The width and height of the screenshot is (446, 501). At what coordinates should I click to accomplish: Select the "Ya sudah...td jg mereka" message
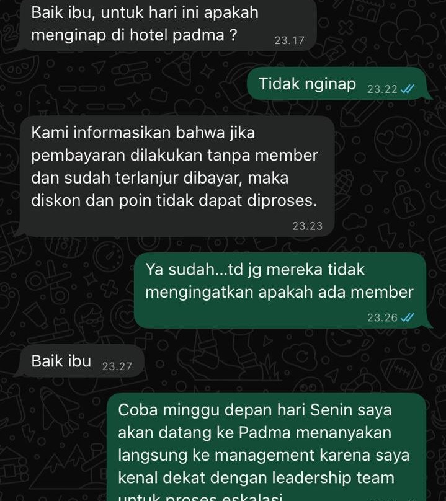tap(280, 290)
